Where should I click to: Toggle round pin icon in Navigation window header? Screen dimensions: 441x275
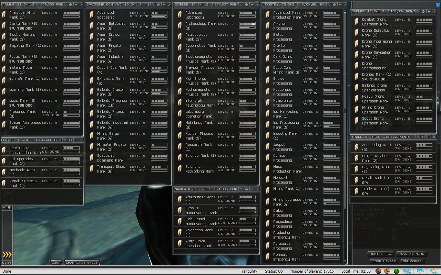click(x=246, y=189)
